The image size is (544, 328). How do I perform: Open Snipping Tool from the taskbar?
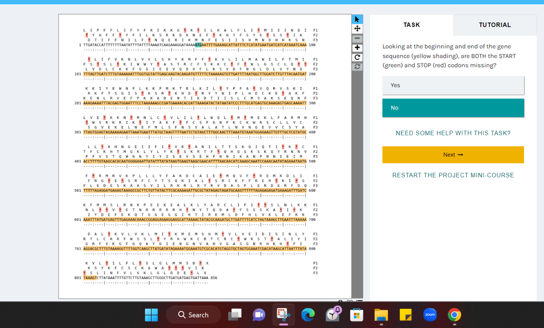tap(283, 315)
